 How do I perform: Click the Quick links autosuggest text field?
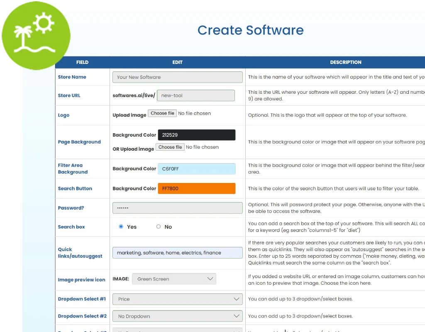178,253
